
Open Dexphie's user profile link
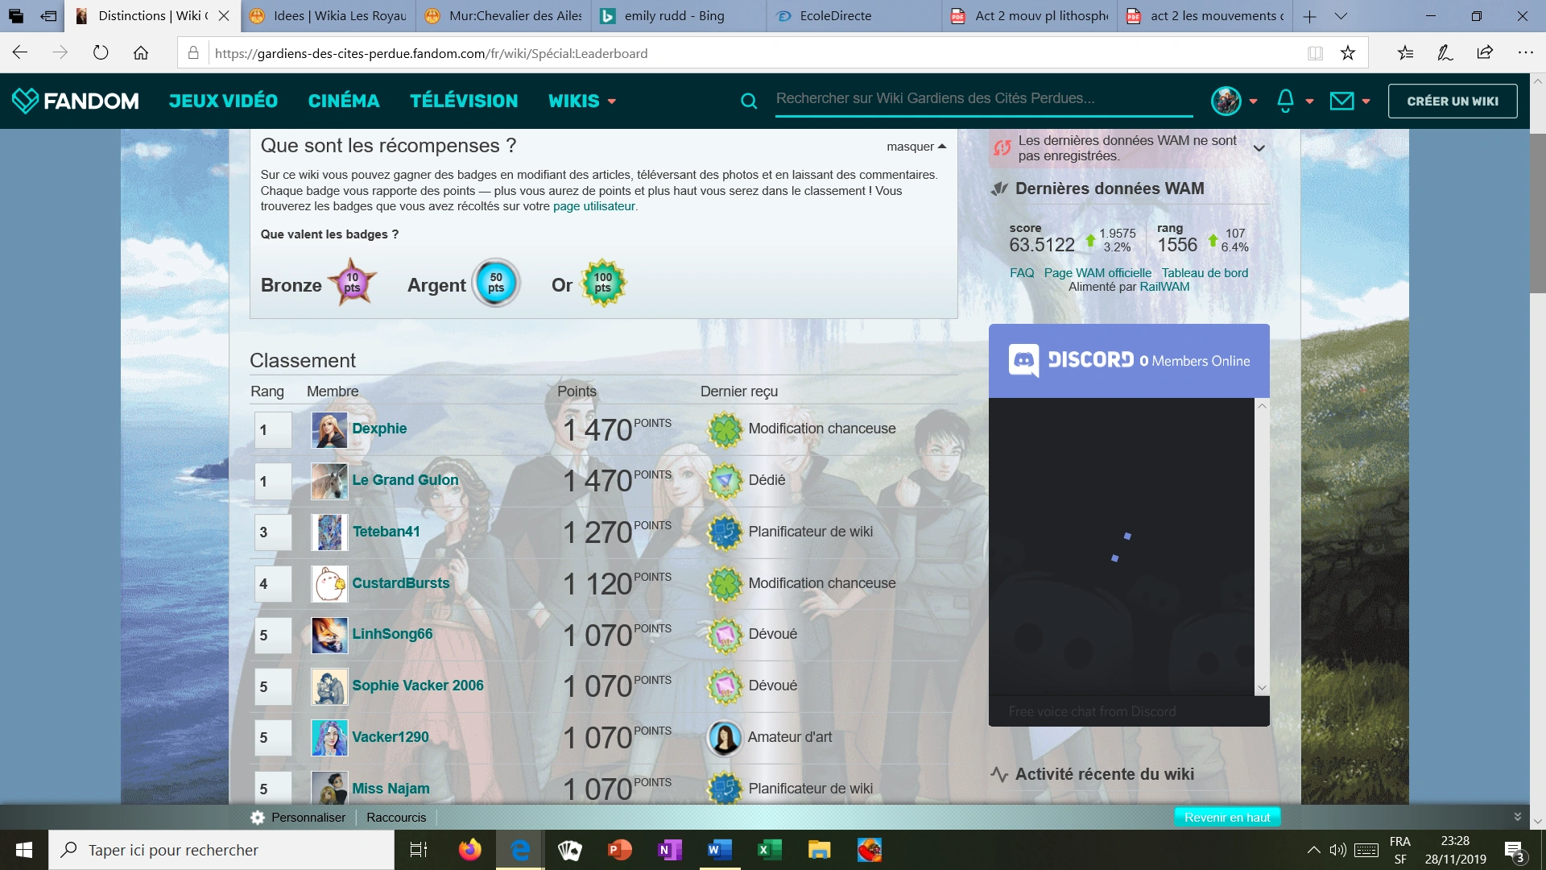(x=379, y=429)
